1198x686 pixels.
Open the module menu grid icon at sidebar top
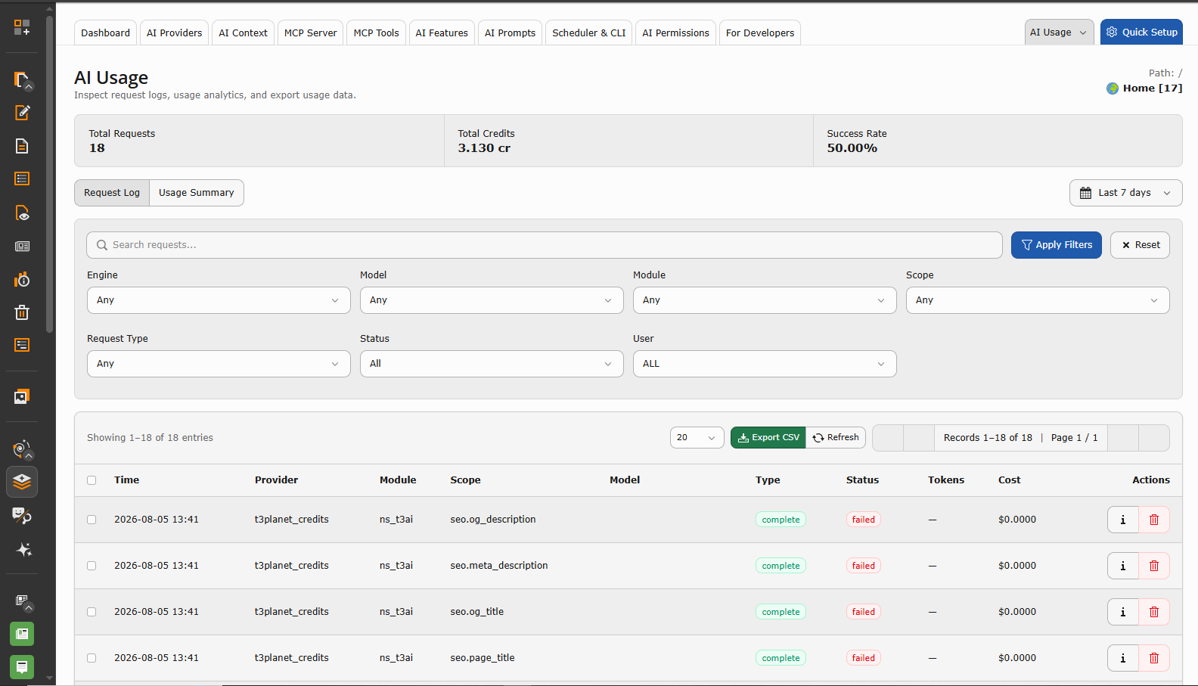pos(22,28)
